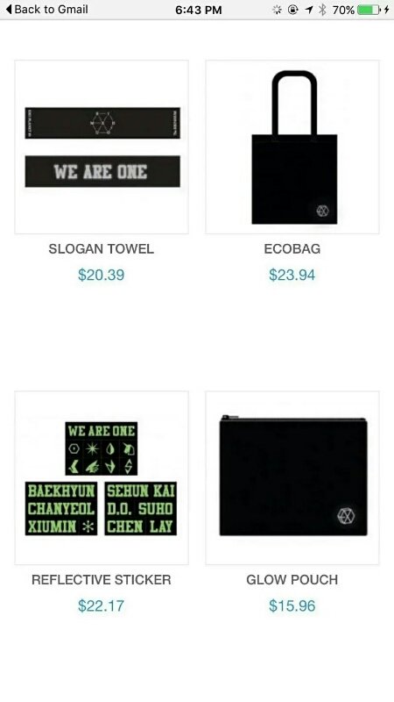Tap the loading spinner status icon
Image resolution: width=394 pixels, height=702 pixels.
(x=278, y=10)
